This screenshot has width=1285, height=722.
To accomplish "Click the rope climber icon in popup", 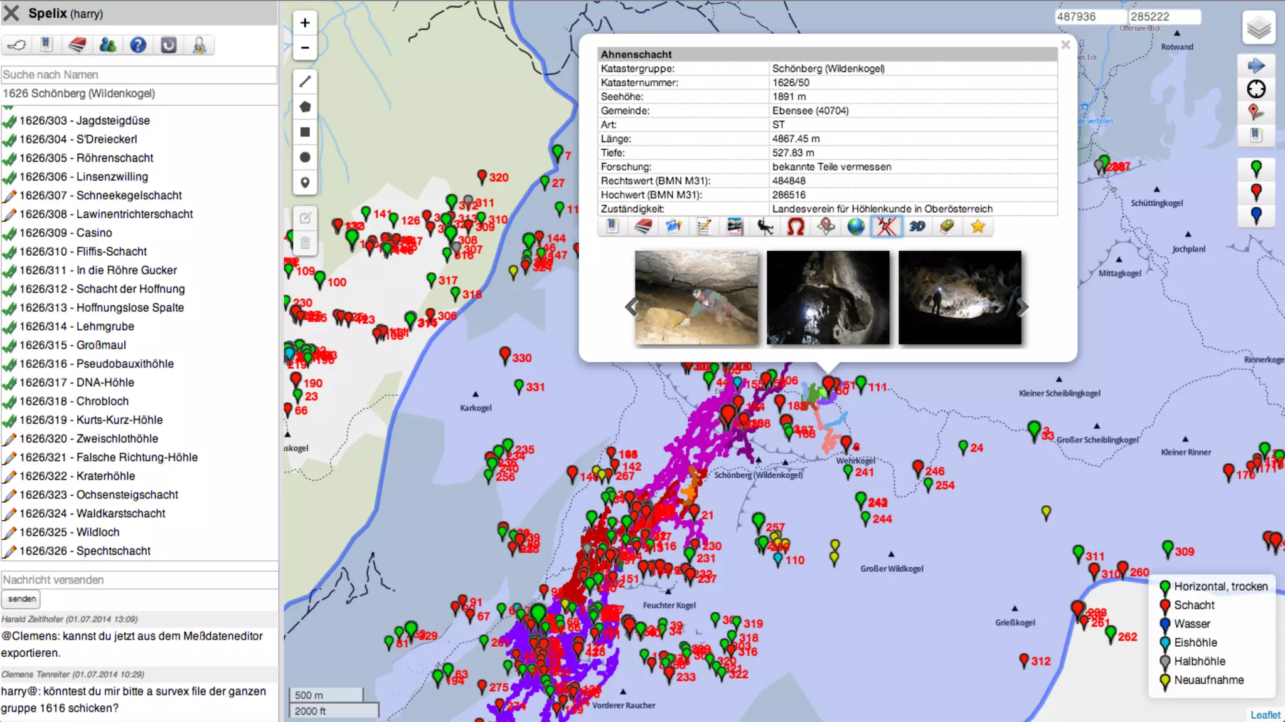I will [x=765, y=226].
